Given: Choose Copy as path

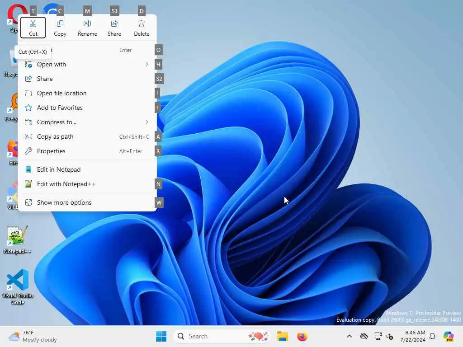Looking at the screenshot, I should 87,136.
